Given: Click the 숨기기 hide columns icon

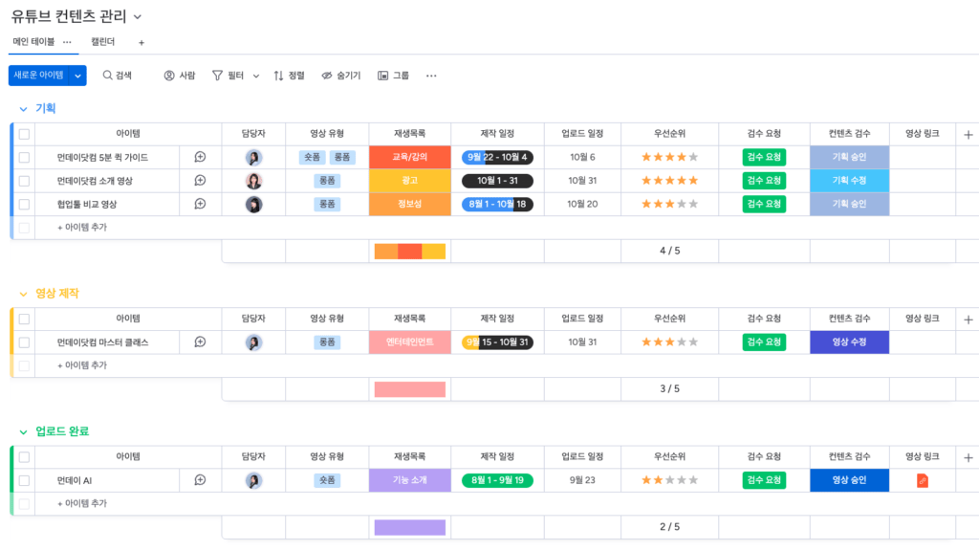Looking at the screenshot, I should pyautogui.click(x=327, y=76).
